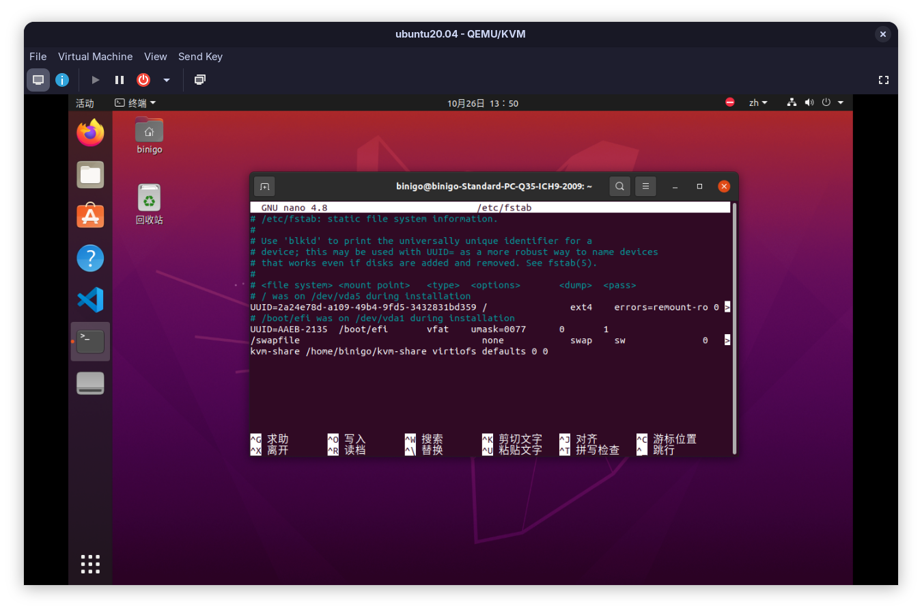
Task: Show applications grid in dock
Action: pos(90,564)
